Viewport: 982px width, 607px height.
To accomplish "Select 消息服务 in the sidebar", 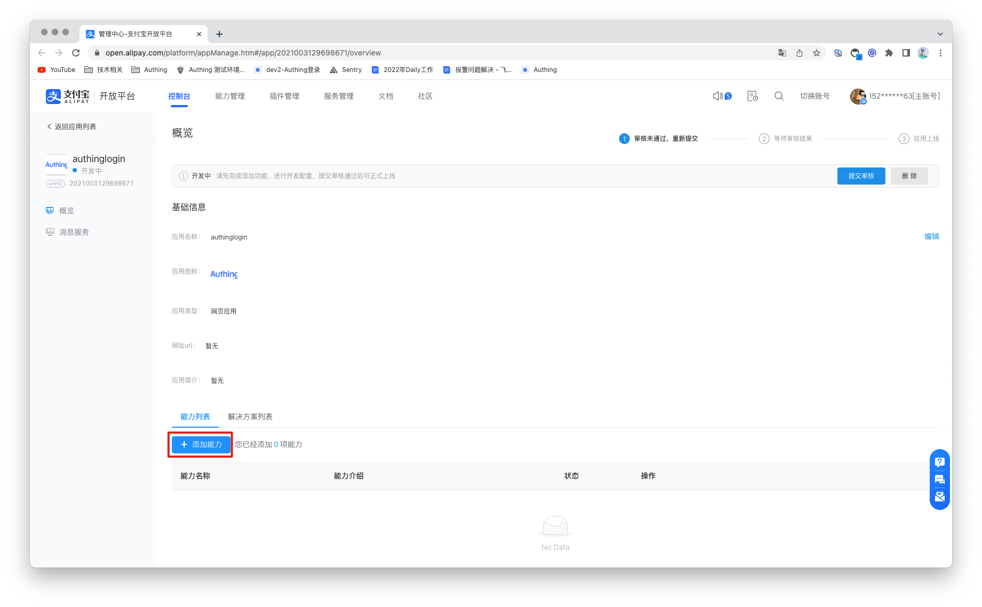I will [74, 232].
